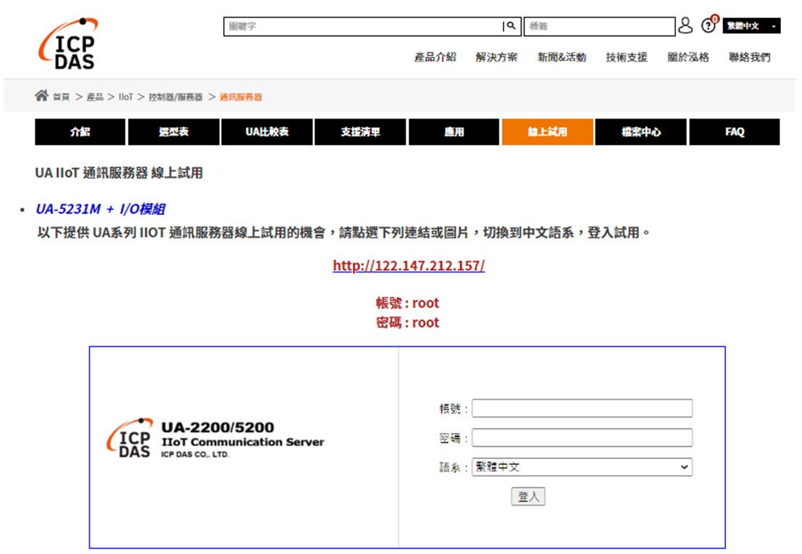The width and height of the screenshot is (802, 554).
Task: Open the 關於泓格 menu
Action: tap(688, 57)
